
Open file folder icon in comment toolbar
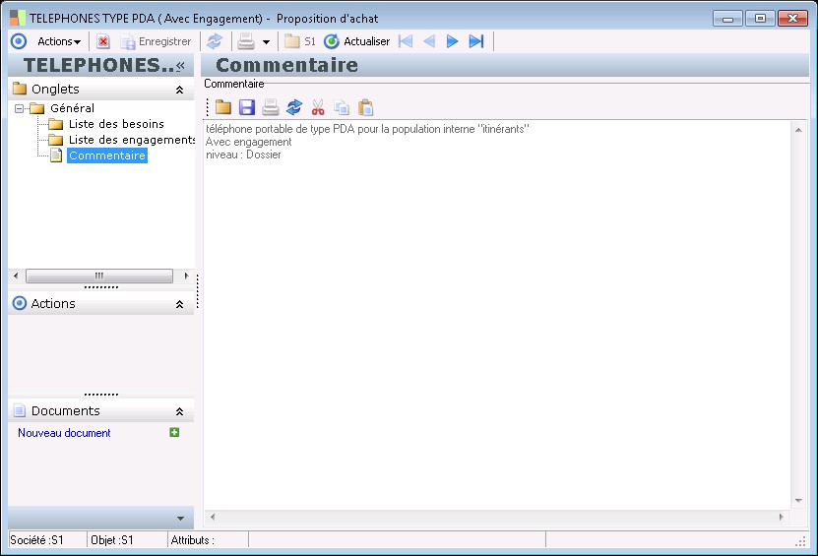pyautogui.click(x=223, y=107)
